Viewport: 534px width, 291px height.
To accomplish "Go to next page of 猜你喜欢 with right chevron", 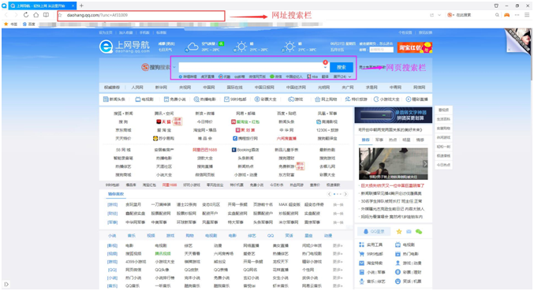I will point(345,194).
